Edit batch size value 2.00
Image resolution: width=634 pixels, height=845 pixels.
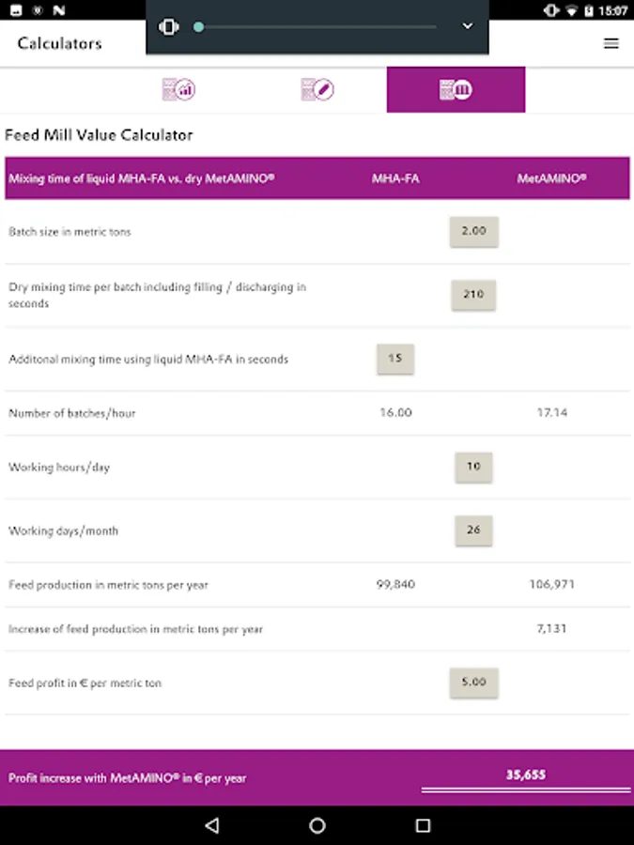pyautogui.click(x=473, y=231)
